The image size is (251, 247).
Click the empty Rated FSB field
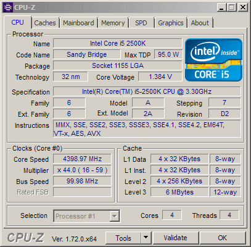[x=82, y=192]
